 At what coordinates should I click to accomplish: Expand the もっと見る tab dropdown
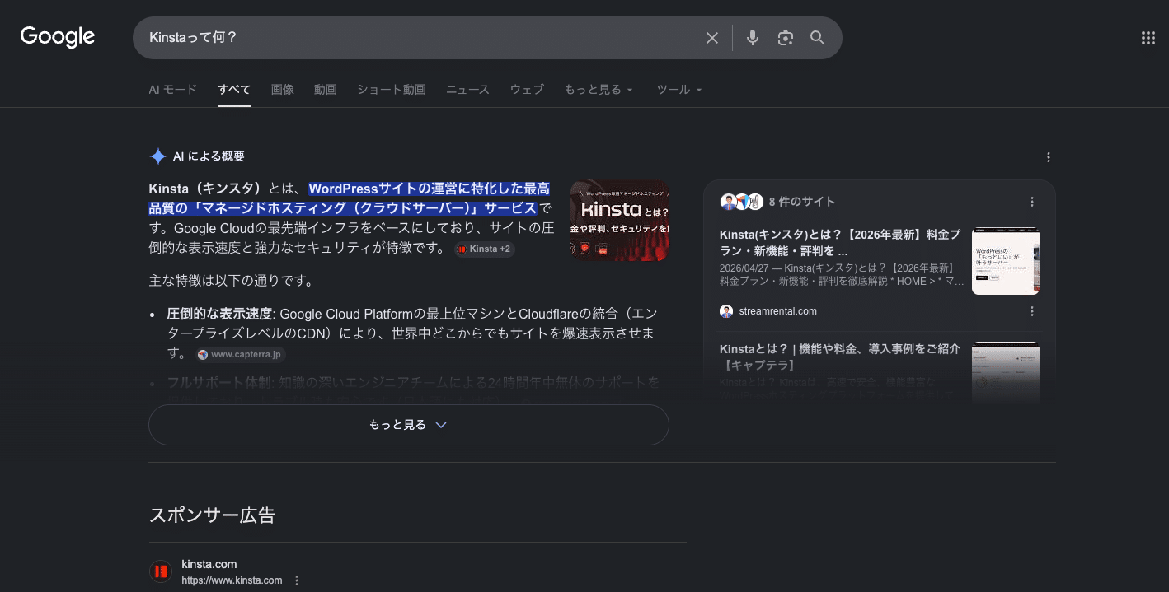point(599,90)
